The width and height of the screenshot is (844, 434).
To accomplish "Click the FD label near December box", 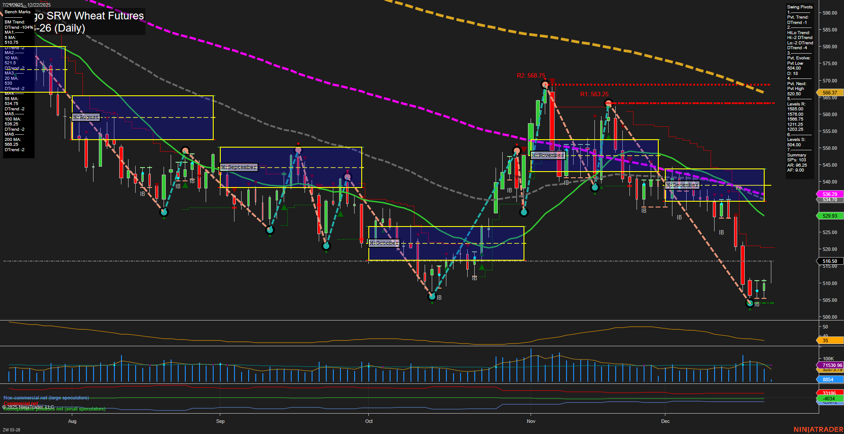I will [738, 188].
